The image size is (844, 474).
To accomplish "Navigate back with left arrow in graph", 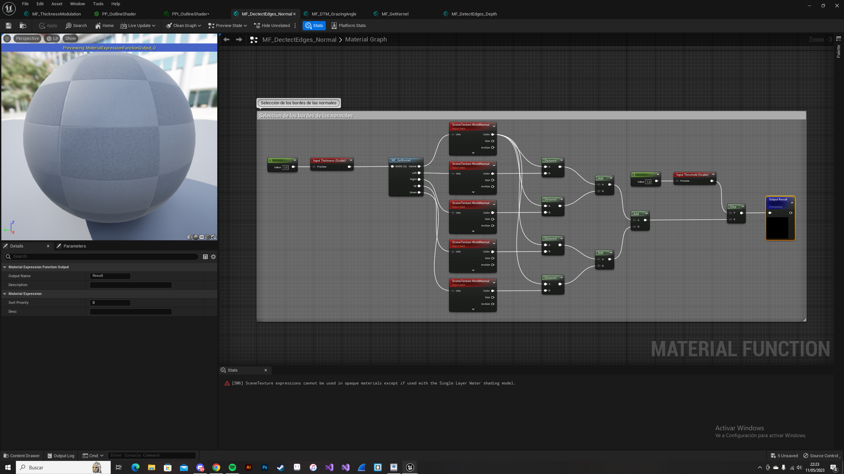I will (226, 39).
